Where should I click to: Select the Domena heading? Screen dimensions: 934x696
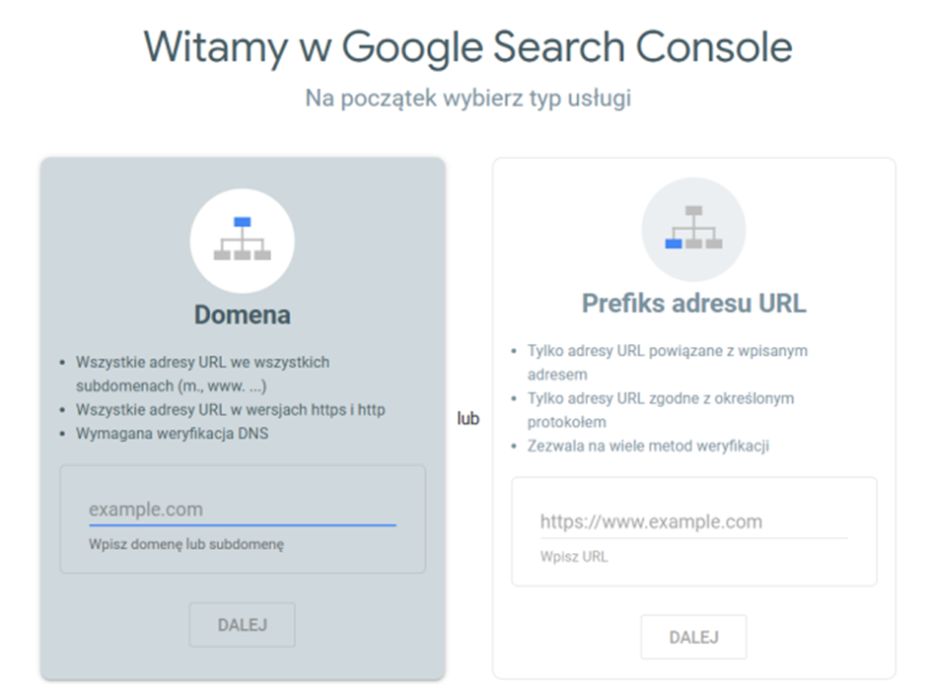(242, 314)
